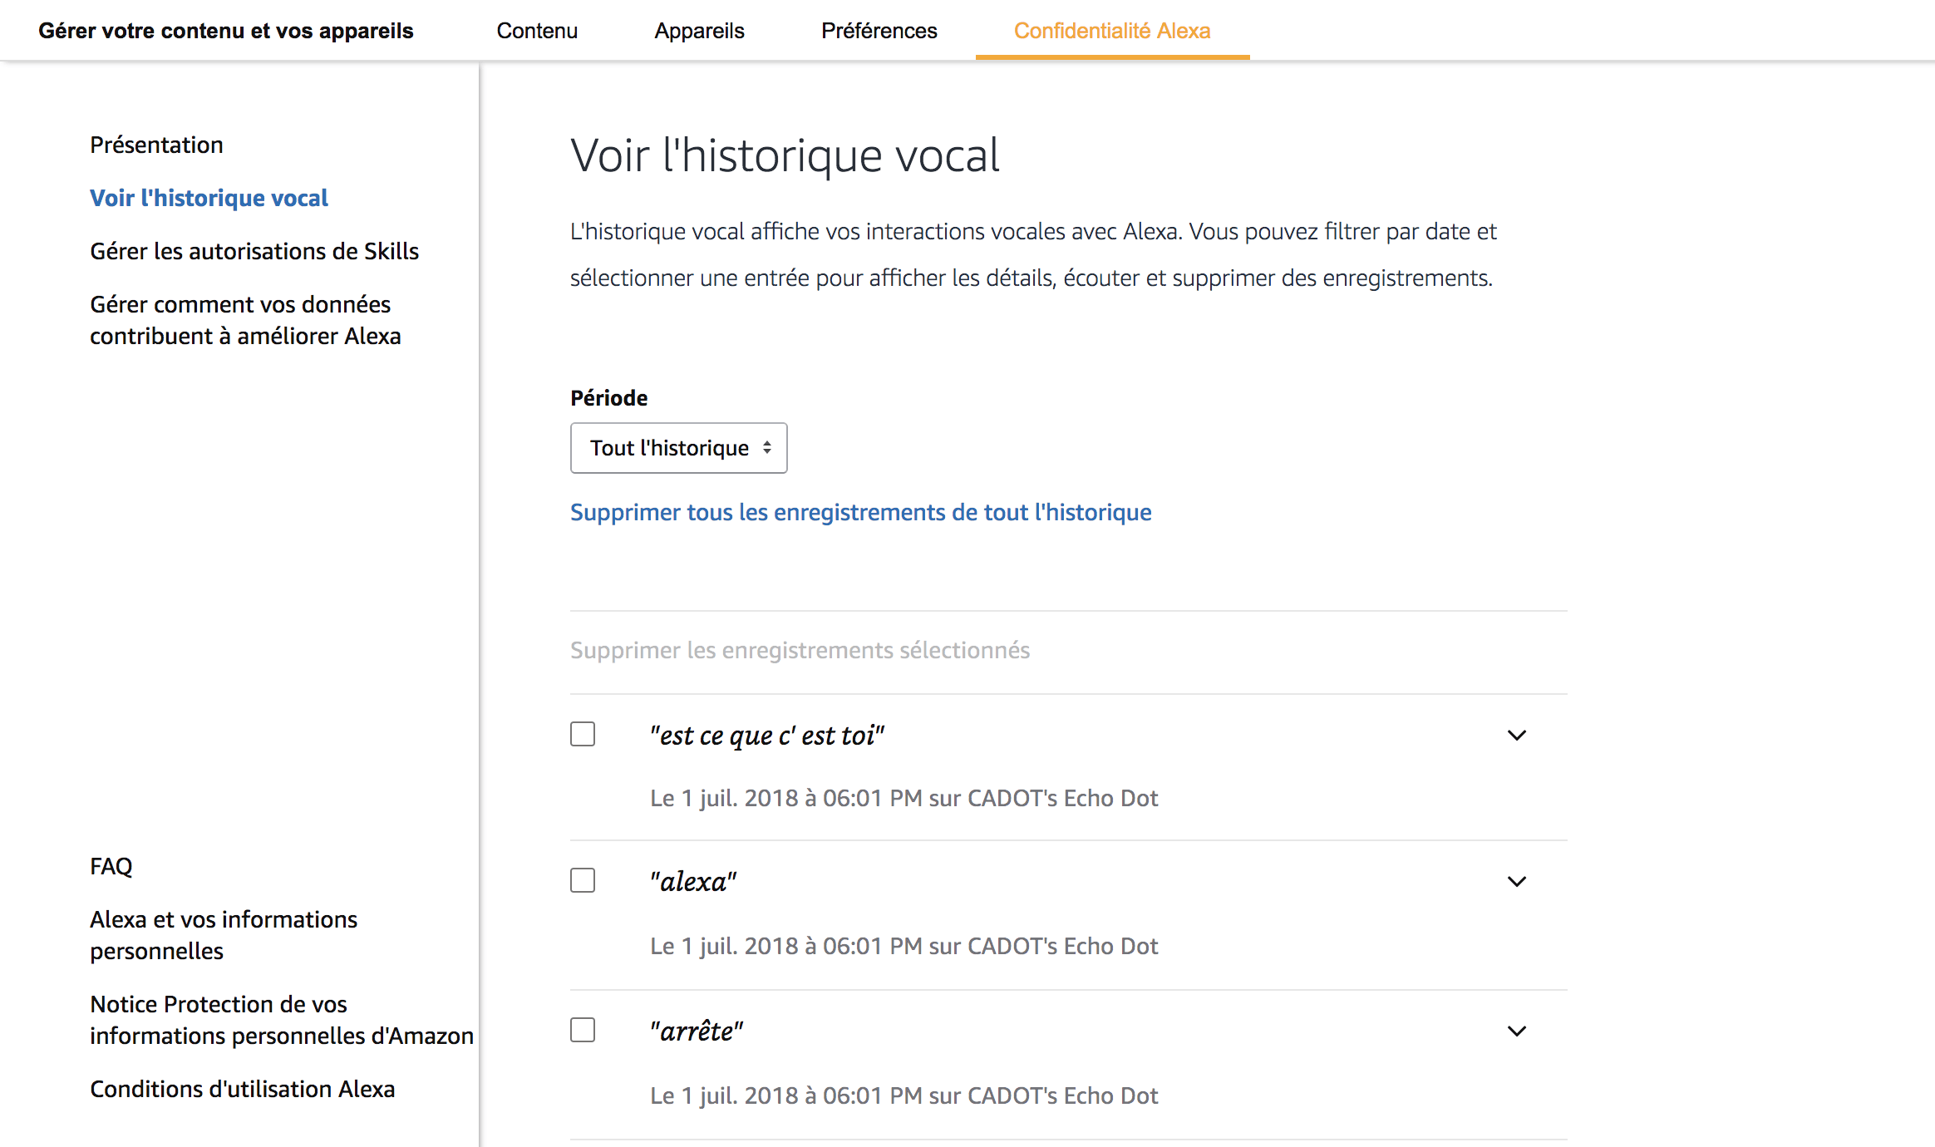Image resolution: width=1935 pixels, height=1147 pixels.
Task: Check the "alexa" recording checkbox
Action: (583, 880)
